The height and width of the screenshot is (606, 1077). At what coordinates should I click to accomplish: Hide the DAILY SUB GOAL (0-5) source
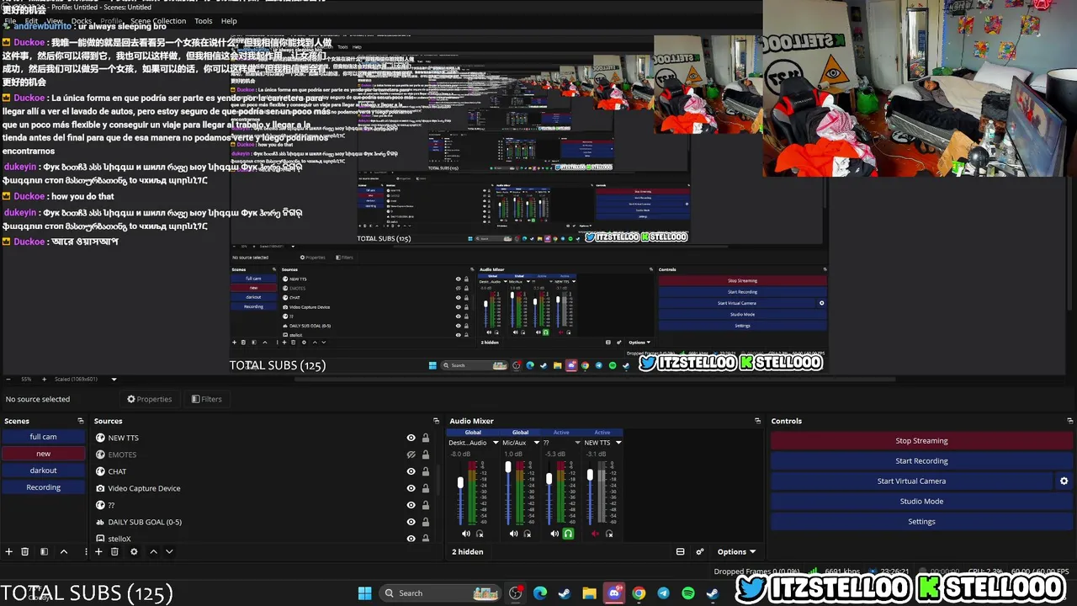coord(411,522)
